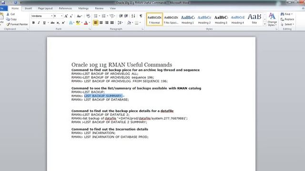This screenshot has width=305, height=171.
Task: Click the Decrease Indent icon
Action: pyautogui.click(x=121, y=16)
